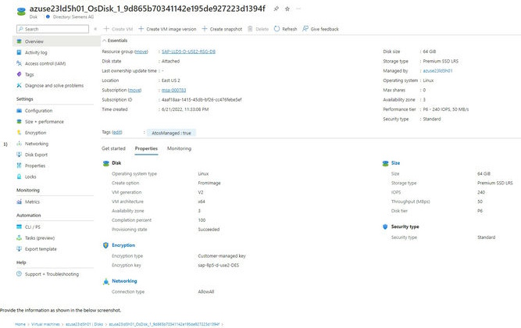521x328 pixels.
Task: Click Create VM in toolbar
Action: tap(118, 29)
